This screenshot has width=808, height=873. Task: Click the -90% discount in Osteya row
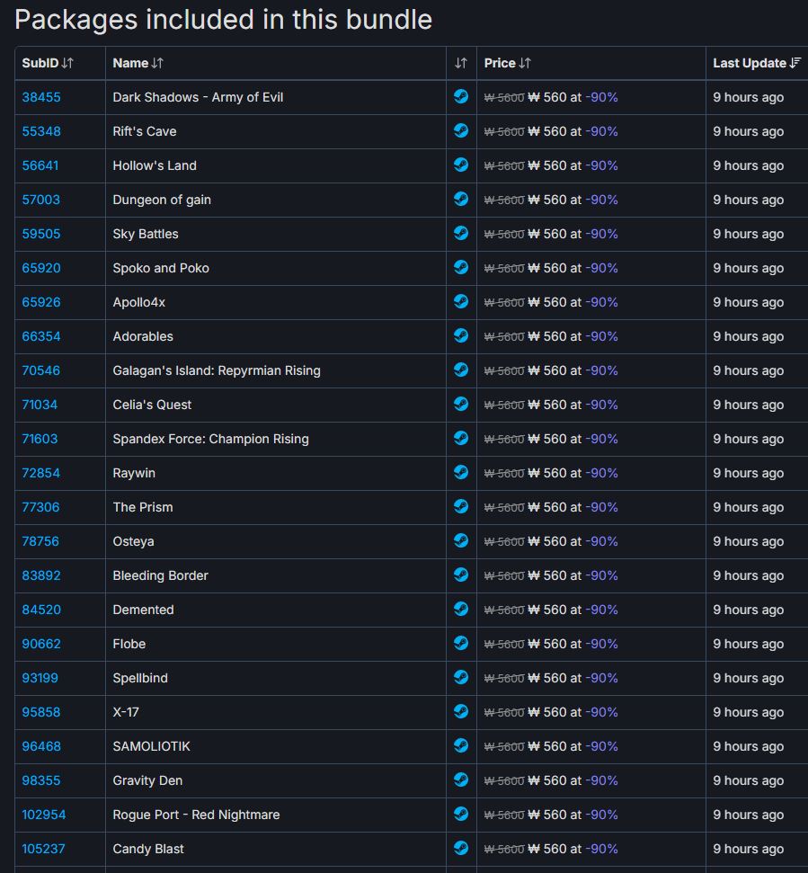[601, 542]
